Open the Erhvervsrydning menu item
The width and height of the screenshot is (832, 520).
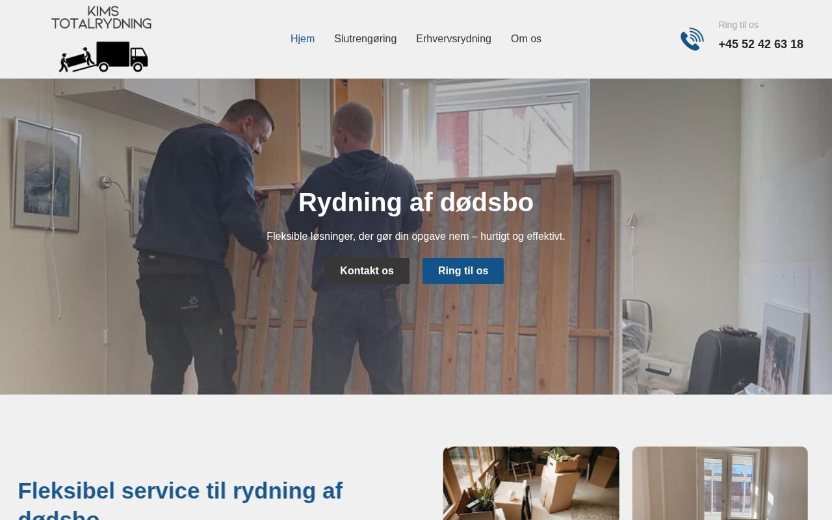[454, 39]
